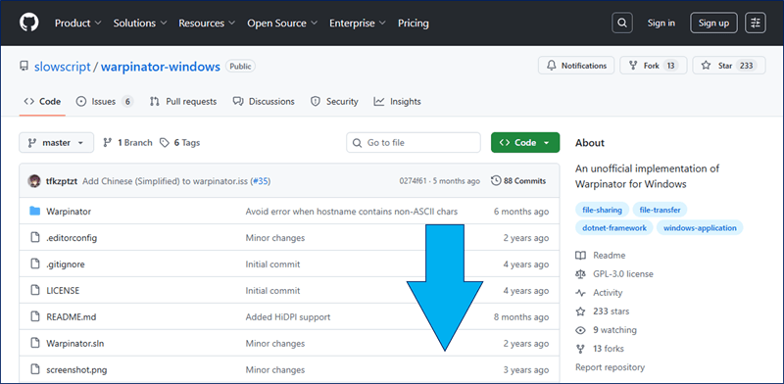Open the GPL-3.0 license link

click(x=614, y=274)
